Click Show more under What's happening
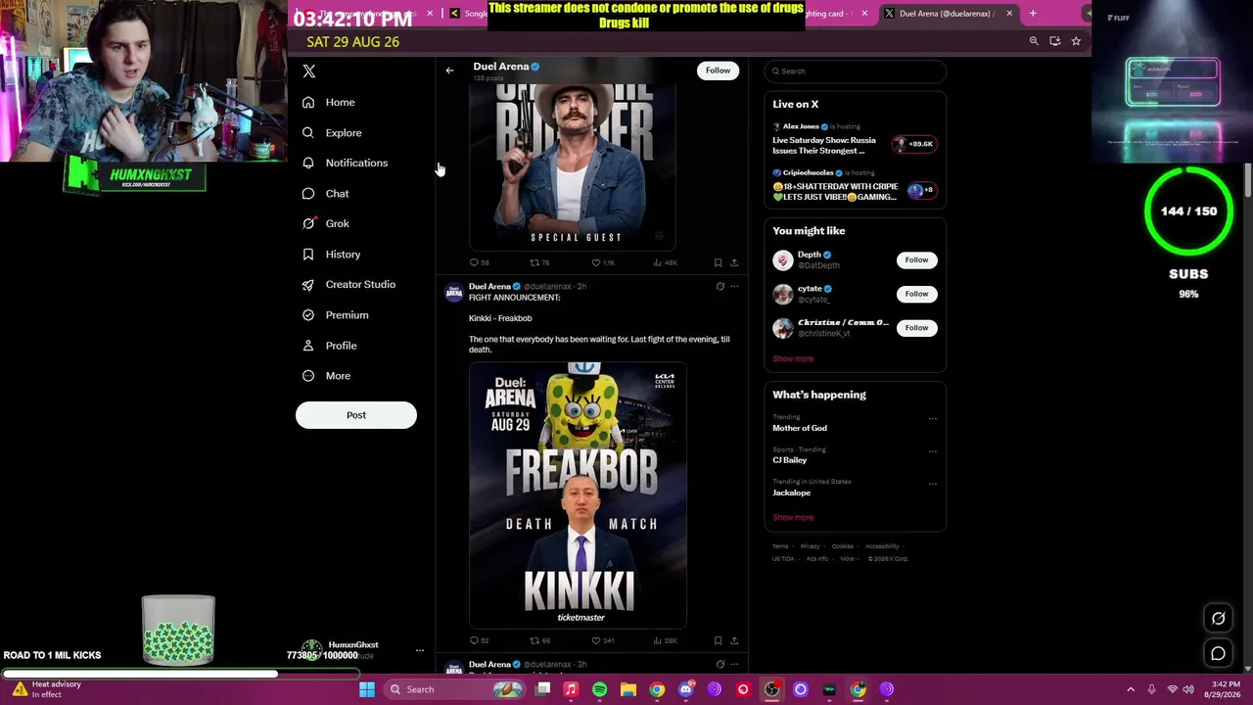This screenshot has height=705, width=1253. [x=793, y=517]
